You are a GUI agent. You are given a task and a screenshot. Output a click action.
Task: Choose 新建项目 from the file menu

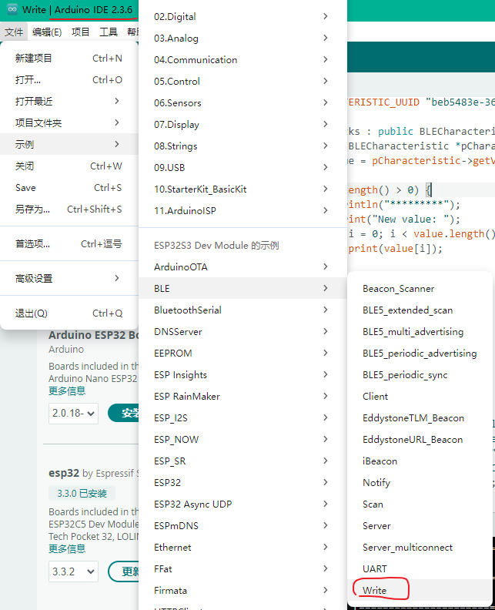(69, 59)
